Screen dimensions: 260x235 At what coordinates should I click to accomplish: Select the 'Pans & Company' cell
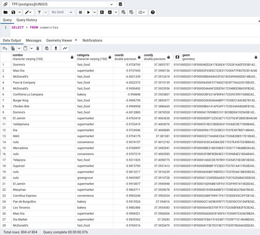(43, 82)
